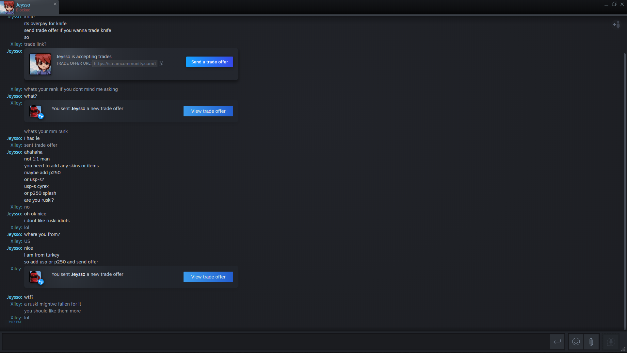This screenshot has height=353, width=627.
Task: Click the attachment paperclip icon
Action: point(591,342)
